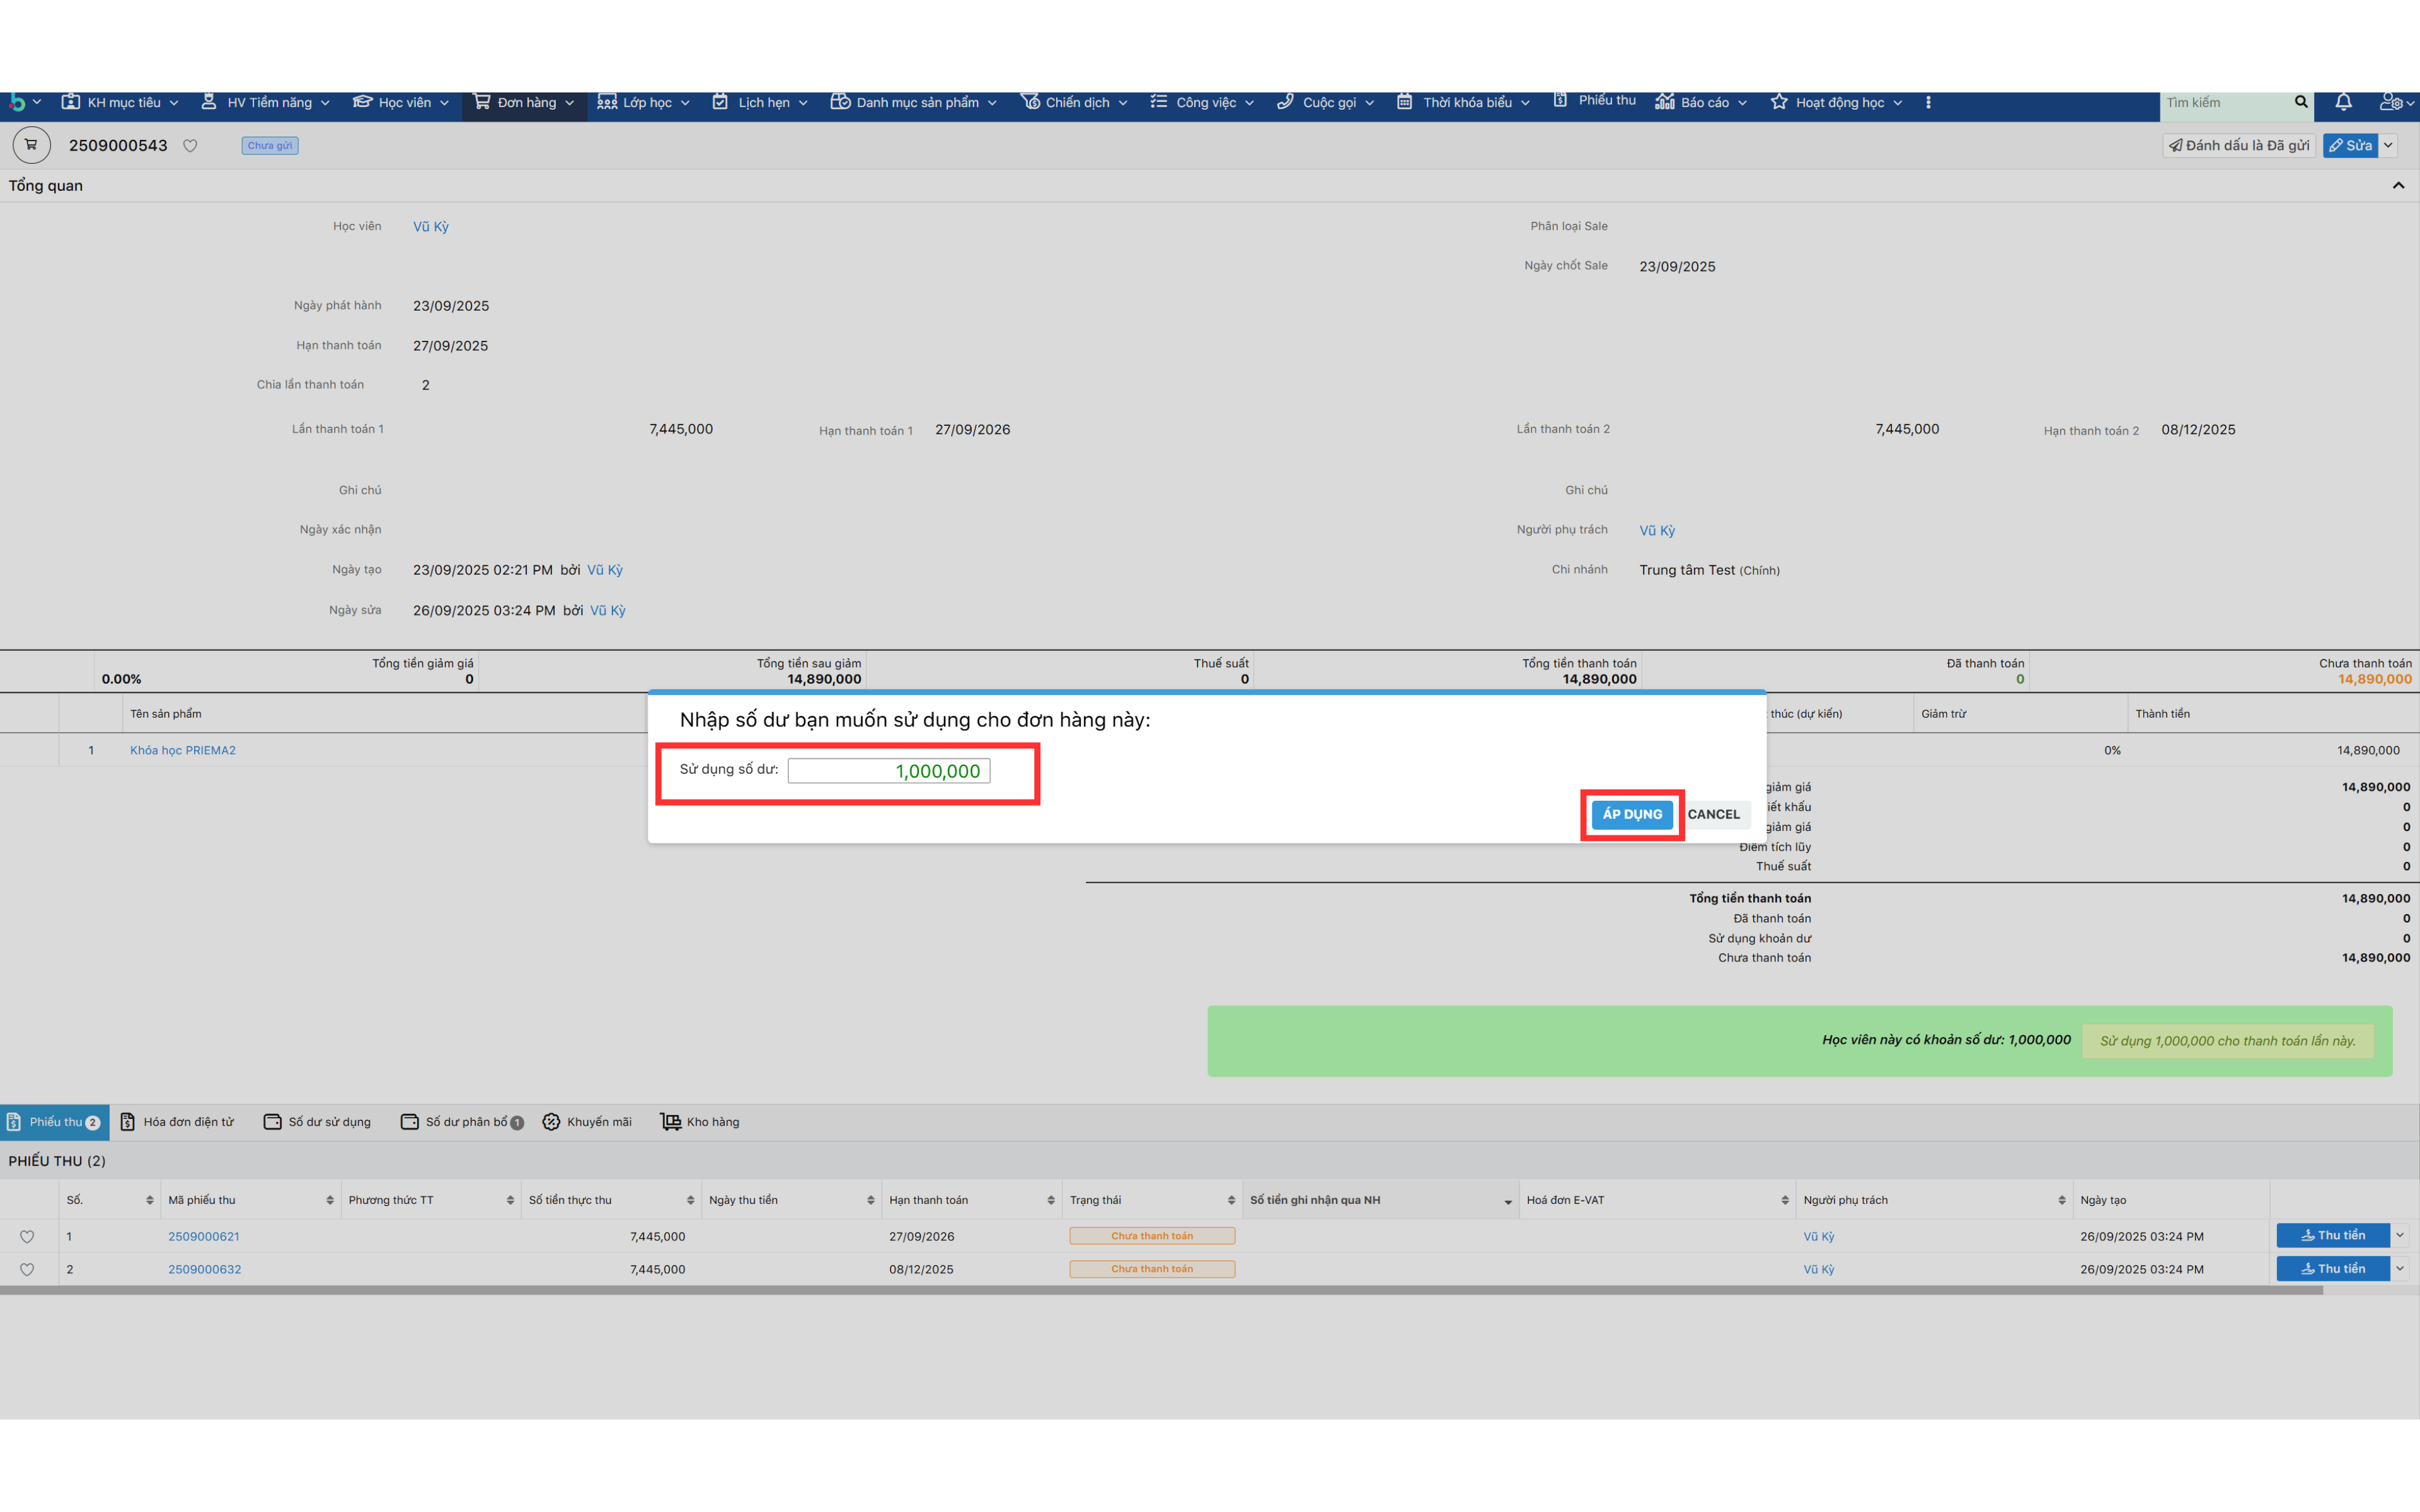Click the Sử dụng số dư input field
2420x1512 pixels.
(x=888, y=771)
